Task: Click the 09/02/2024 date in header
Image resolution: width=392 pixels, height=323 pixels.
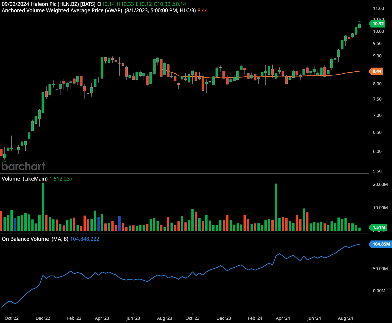Action: (x=15, y=4)
